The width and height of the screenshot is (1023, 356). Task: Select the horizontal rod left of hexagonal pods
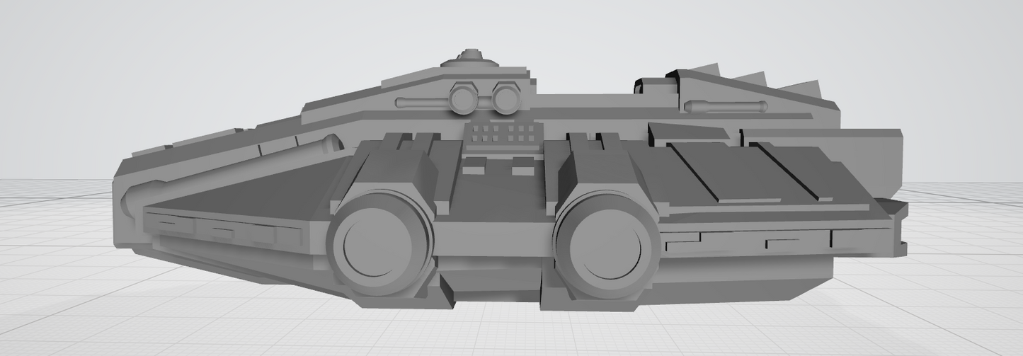point(421,103)
